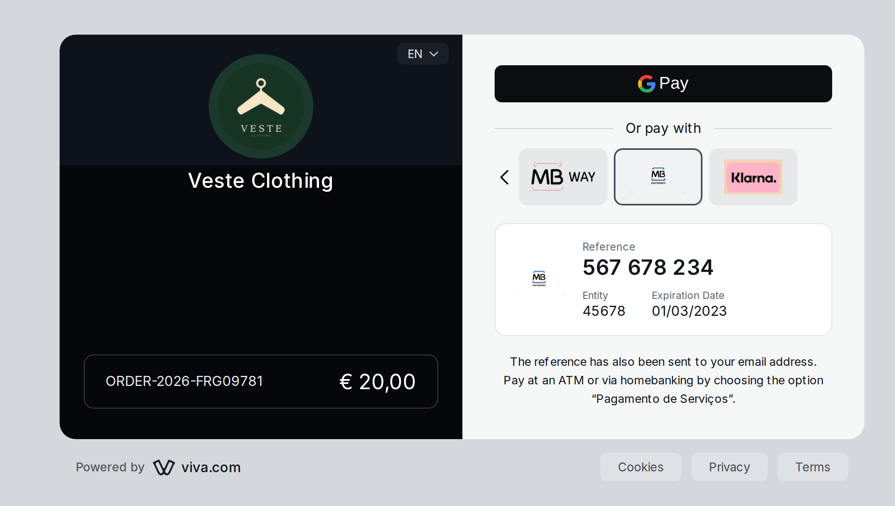The image size is (895, 506).
Task: Click the viva.com logo icon
Action: click(x=164, y=467)
